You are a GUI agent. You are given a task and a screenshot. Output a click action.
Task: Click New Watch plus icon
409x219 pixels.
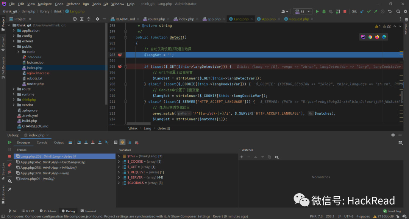tap(242, 157)
